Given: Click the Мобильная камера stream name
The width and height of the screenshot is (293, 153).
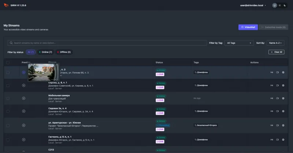Looking at the screenshot, I should [x=59, y=95].
